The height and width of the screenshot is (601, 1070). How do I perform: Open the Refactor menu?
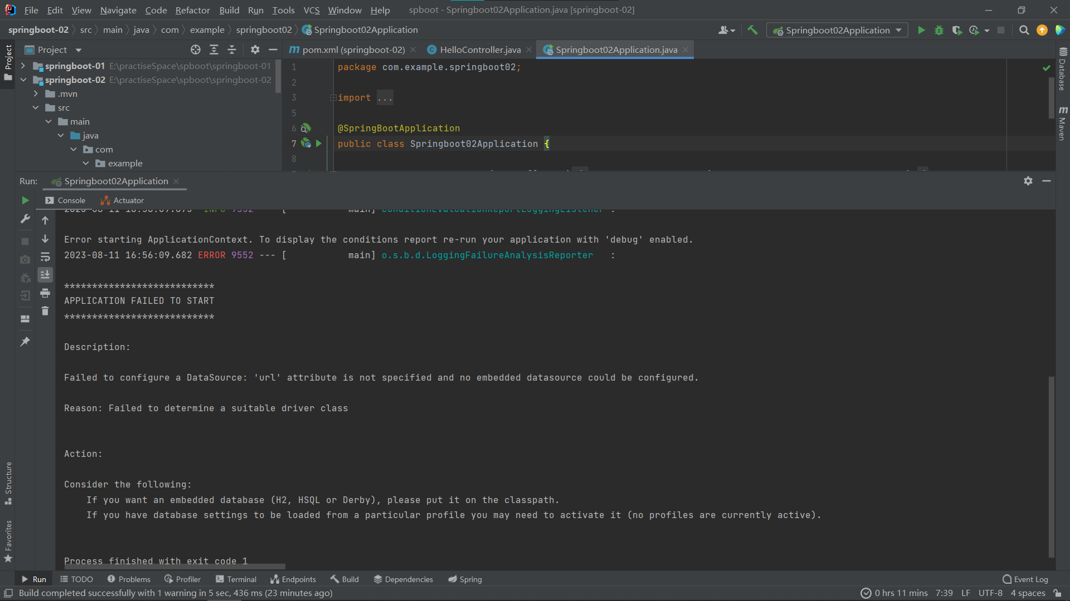[192, 10]
